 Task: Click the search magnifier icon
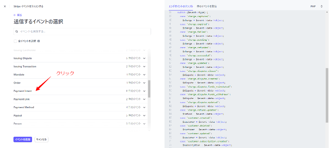(x=17, y=32)
